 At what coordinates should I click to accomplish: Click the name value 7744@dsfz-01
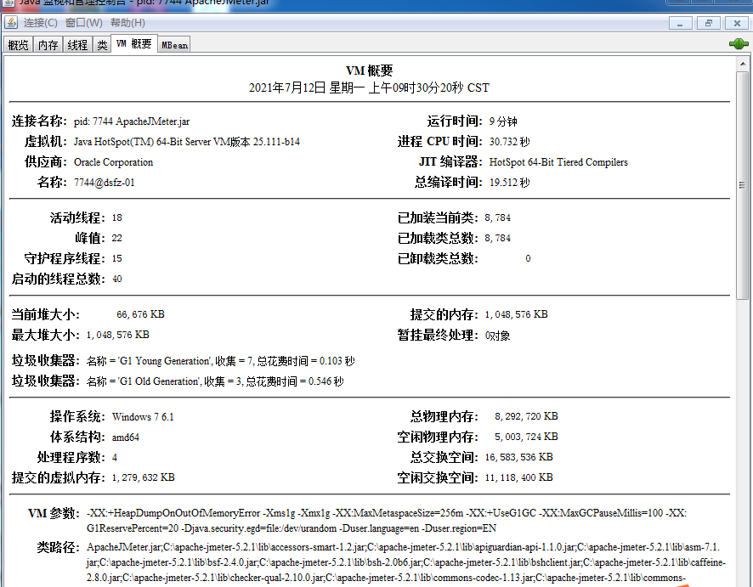pos(105,183)
